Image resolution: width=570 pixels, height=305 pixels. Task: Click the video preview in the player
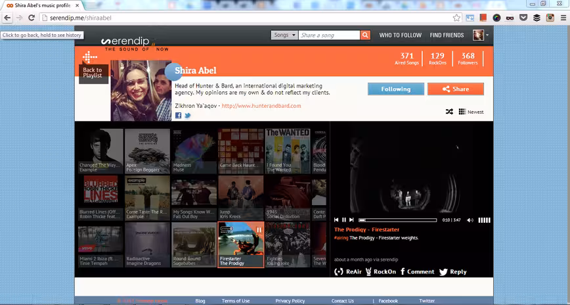pos(412,170)
